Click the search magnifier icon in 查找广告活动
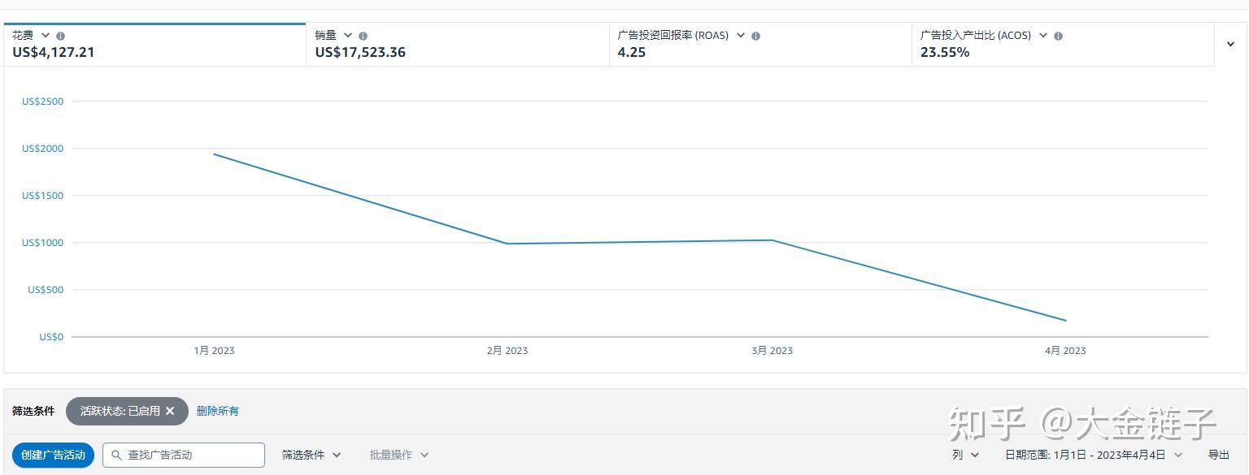 point(116,455)
